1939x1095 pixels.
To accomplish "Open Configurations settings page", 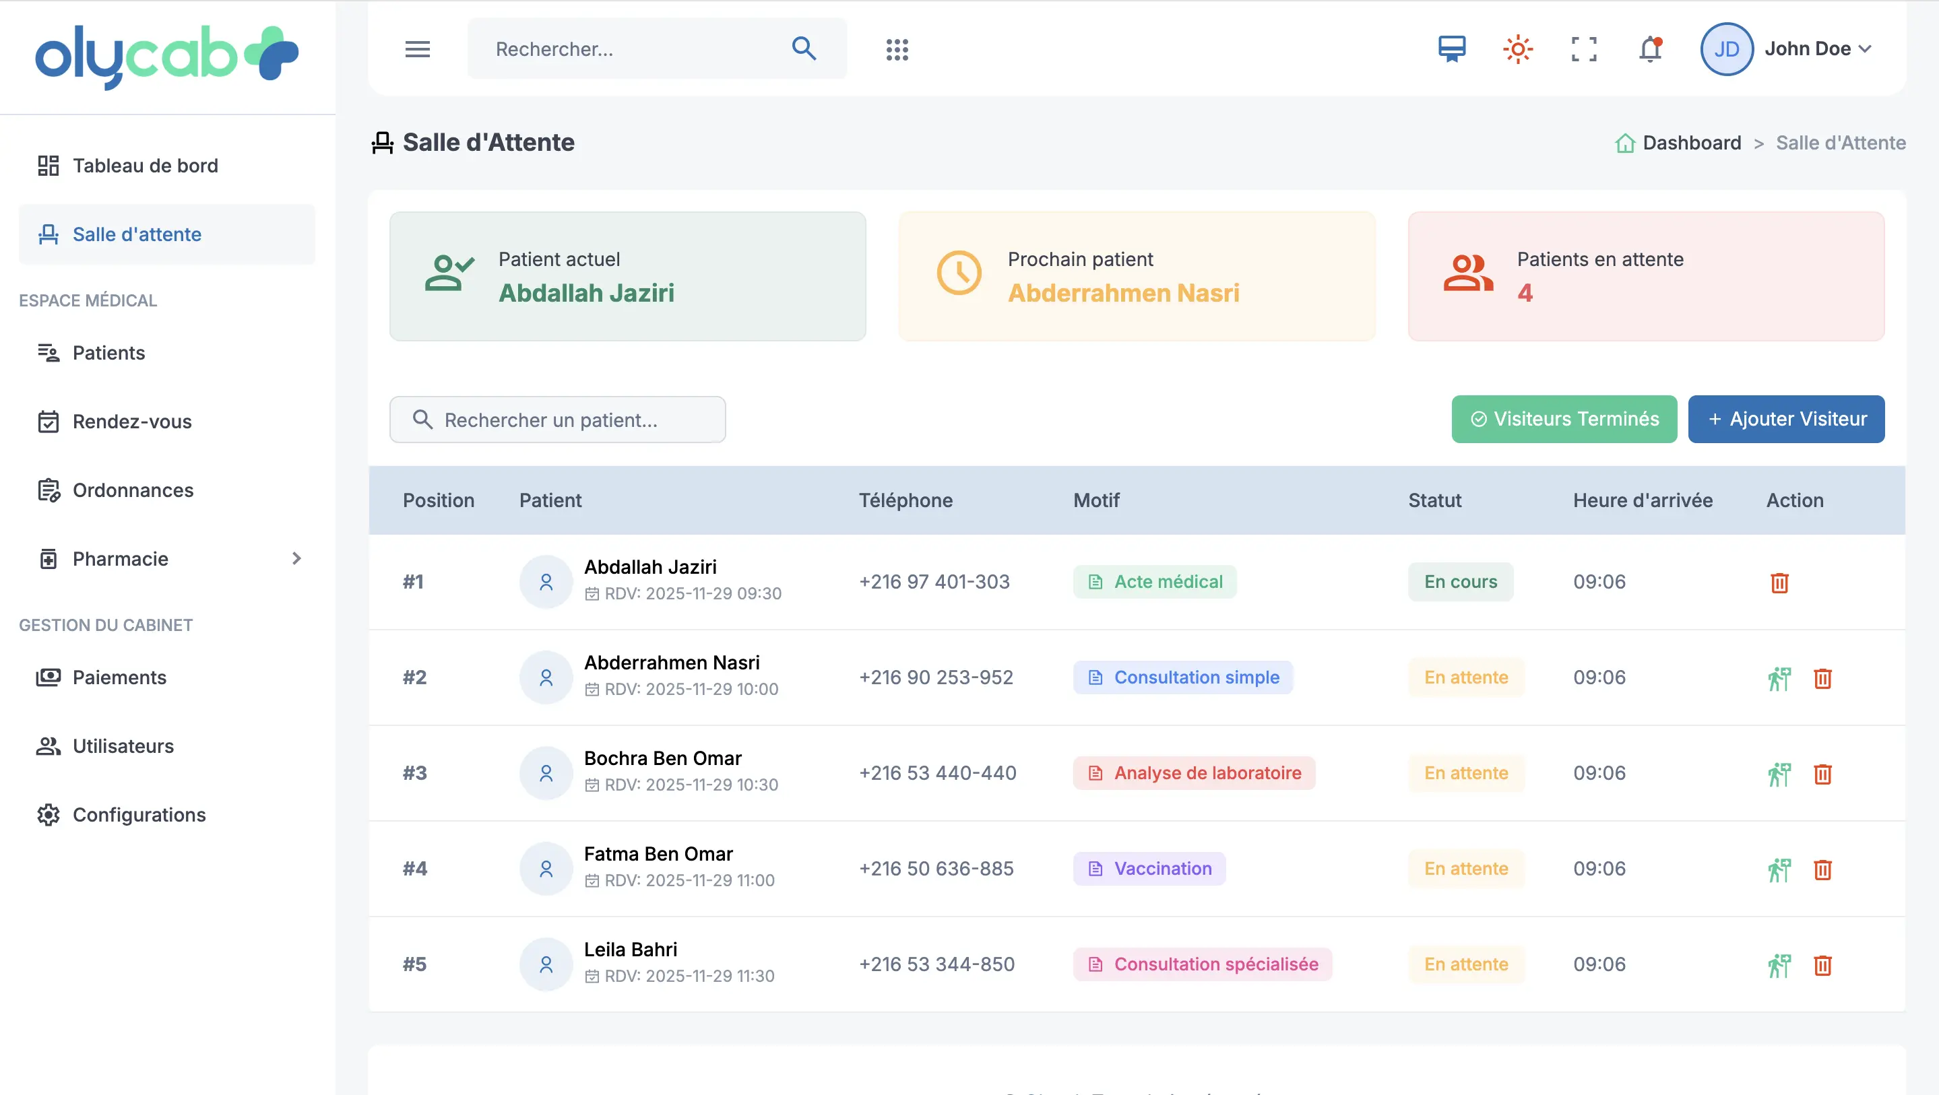I will (139, 814).
